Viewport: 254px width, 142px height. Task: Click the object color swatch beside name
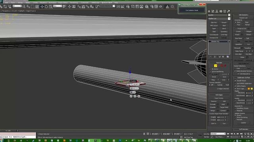point(229,15)
